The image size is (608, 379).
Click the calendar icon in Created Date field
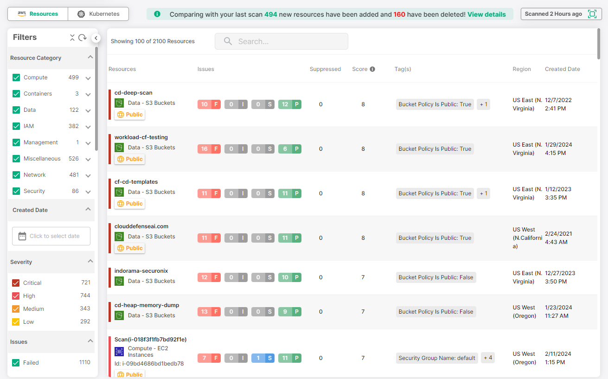[22, 236]
